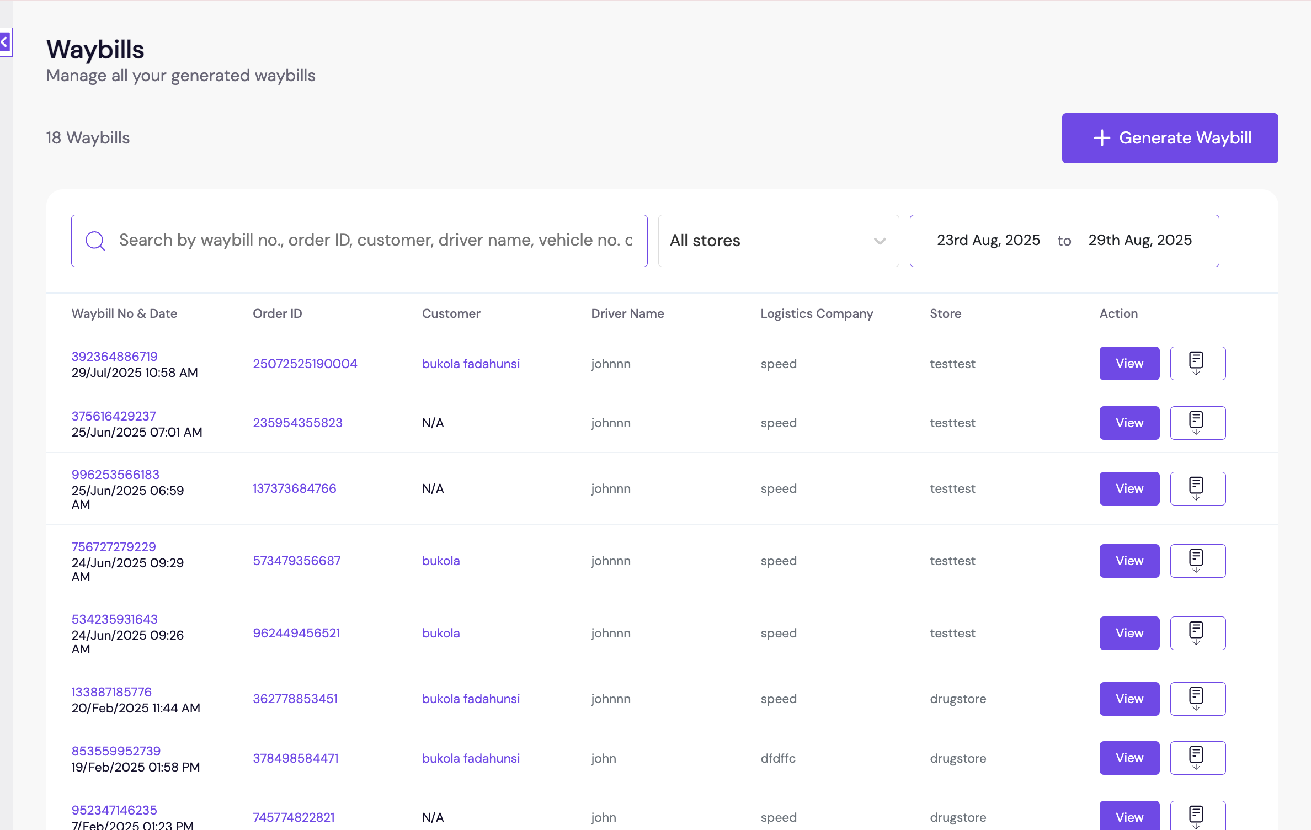Image resolution: width=1311 pixels, height=830 pixels.
Task: Open the All stores dropdown
Action: (x=778, y=241)
